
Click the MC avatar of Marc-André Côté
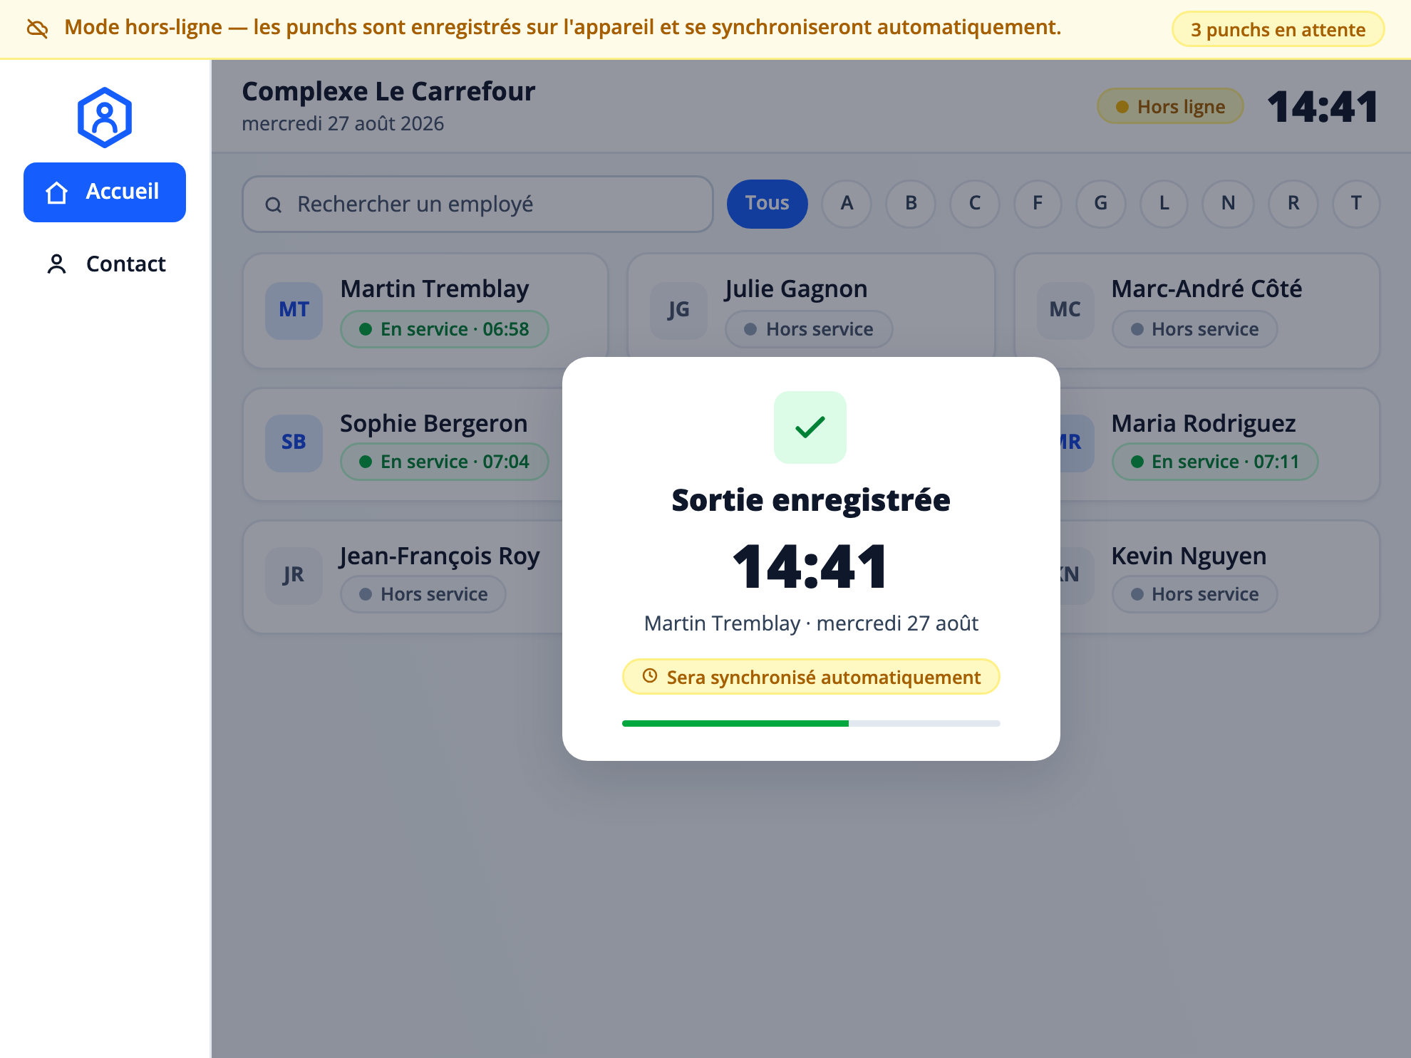(x=1065, y=310)
